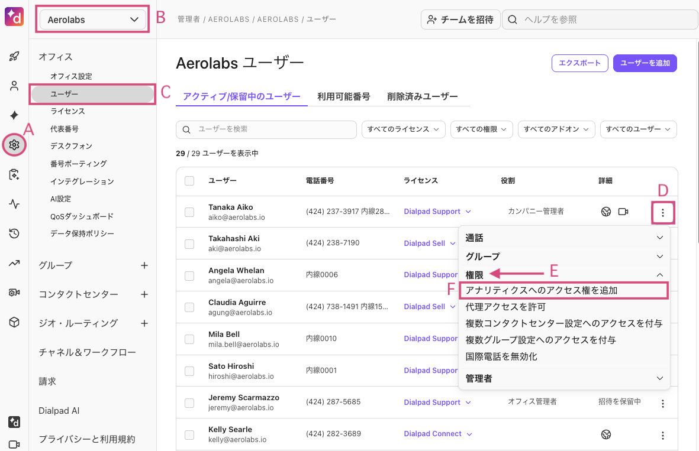699x451 pixels.
Task: Open admin settings via the gear icon
Action: [14, 144]
